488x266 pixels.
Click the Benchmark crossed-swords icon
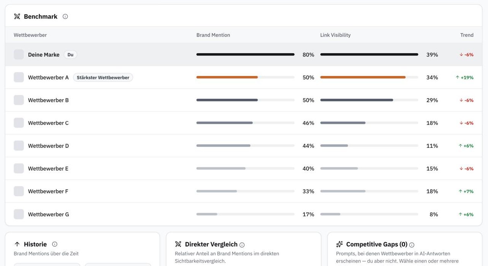pos(17,16)
